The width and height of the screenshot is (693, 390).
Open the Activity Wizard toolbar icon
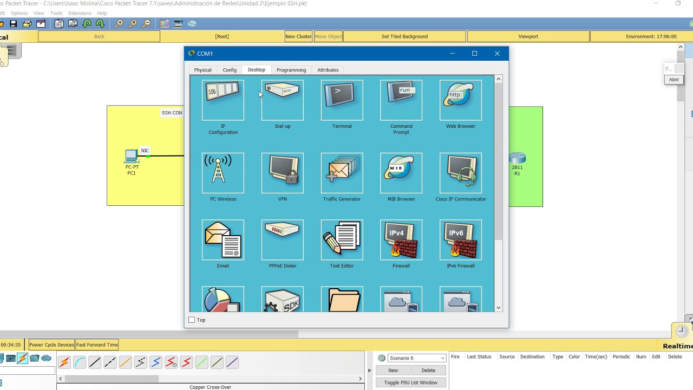pos(41,24)
